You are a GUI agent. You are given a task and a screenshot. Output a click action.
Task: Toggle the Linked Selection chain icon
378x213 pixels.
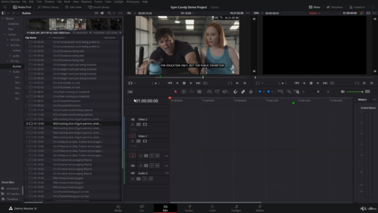pos(243,92)
